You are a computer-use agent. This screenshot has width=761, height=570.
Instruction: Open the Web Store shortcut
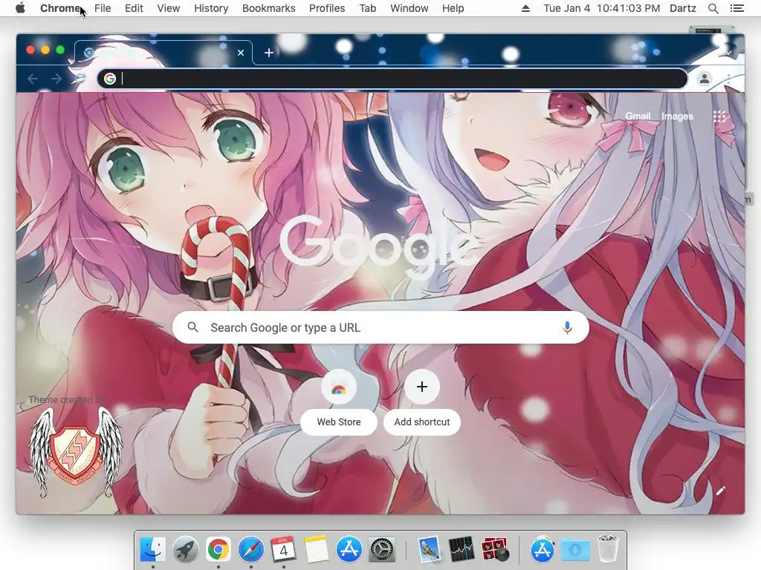point(339,402)
